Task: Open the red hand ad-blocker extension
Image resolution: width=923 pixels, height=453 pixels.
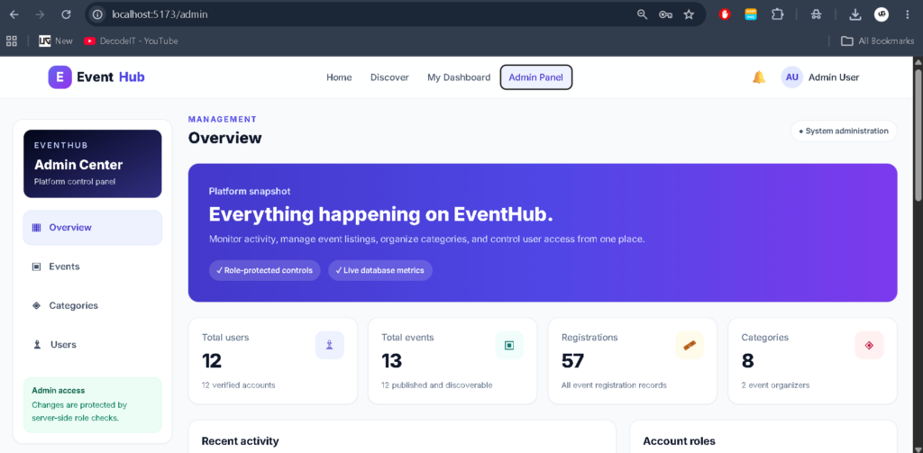Action: pyautogui.click(x=725, y=14)
